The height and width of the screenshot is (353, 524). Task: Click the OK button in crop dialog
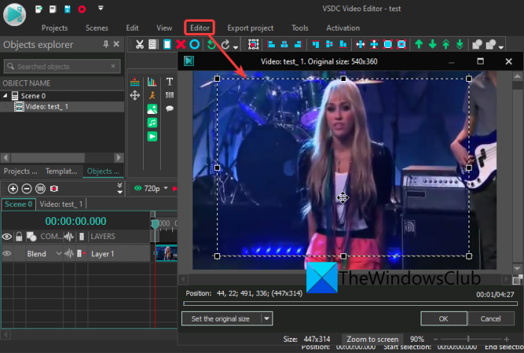(444, 319)
